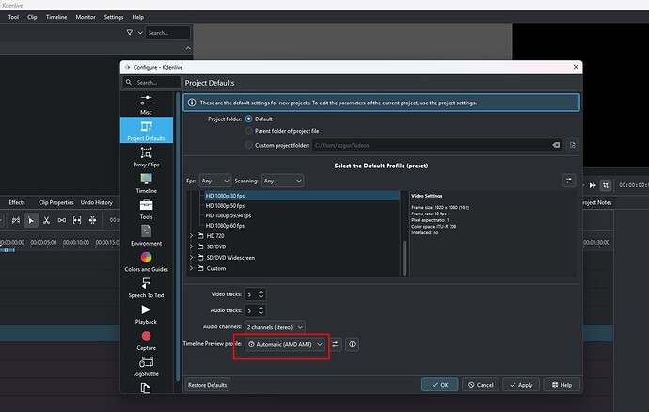Screen dimensions: 649x412
Task: Open filter options arrow beside funnel
Action: 140,33
